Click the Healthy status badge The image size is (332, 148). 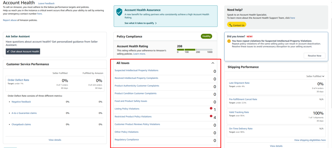pyautogui.click(x=207, y=36)
